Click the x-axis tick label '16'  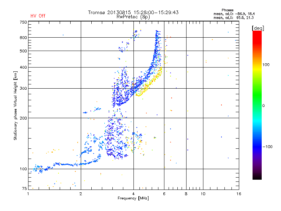(239, 194)
